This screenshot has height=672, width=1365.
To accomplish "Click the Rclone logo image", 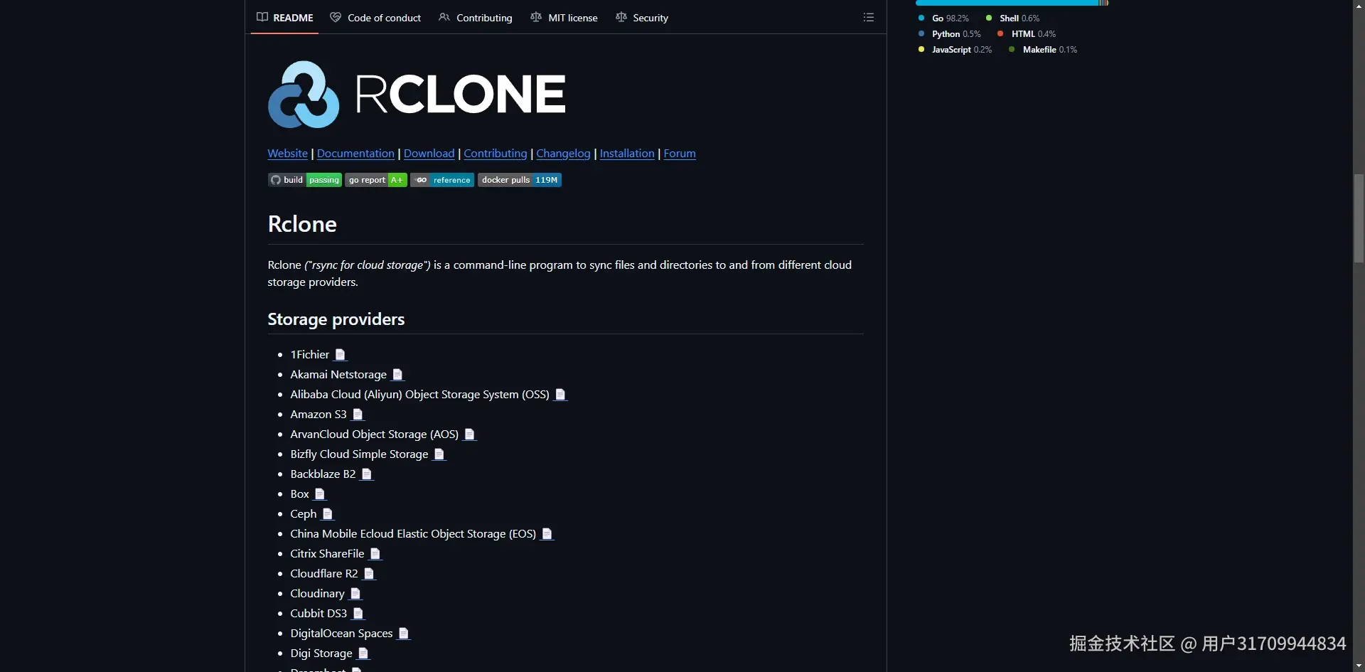I will tap(417, 95).
